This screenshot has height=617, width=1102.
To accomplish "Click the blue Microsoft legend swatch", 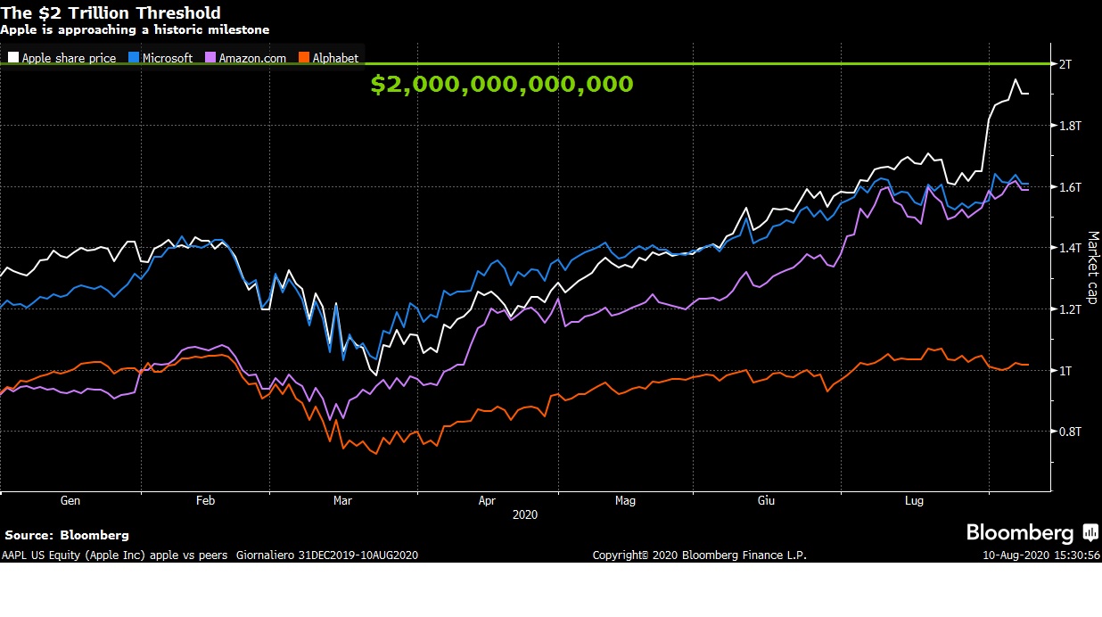I will [x=134, y=58].
